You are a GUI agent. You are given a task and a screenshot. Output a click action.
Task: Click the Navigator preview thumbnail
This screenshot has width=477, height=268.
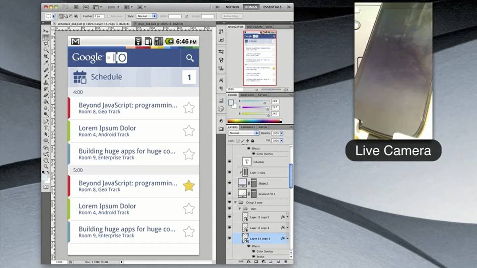[x=260, y=58]
